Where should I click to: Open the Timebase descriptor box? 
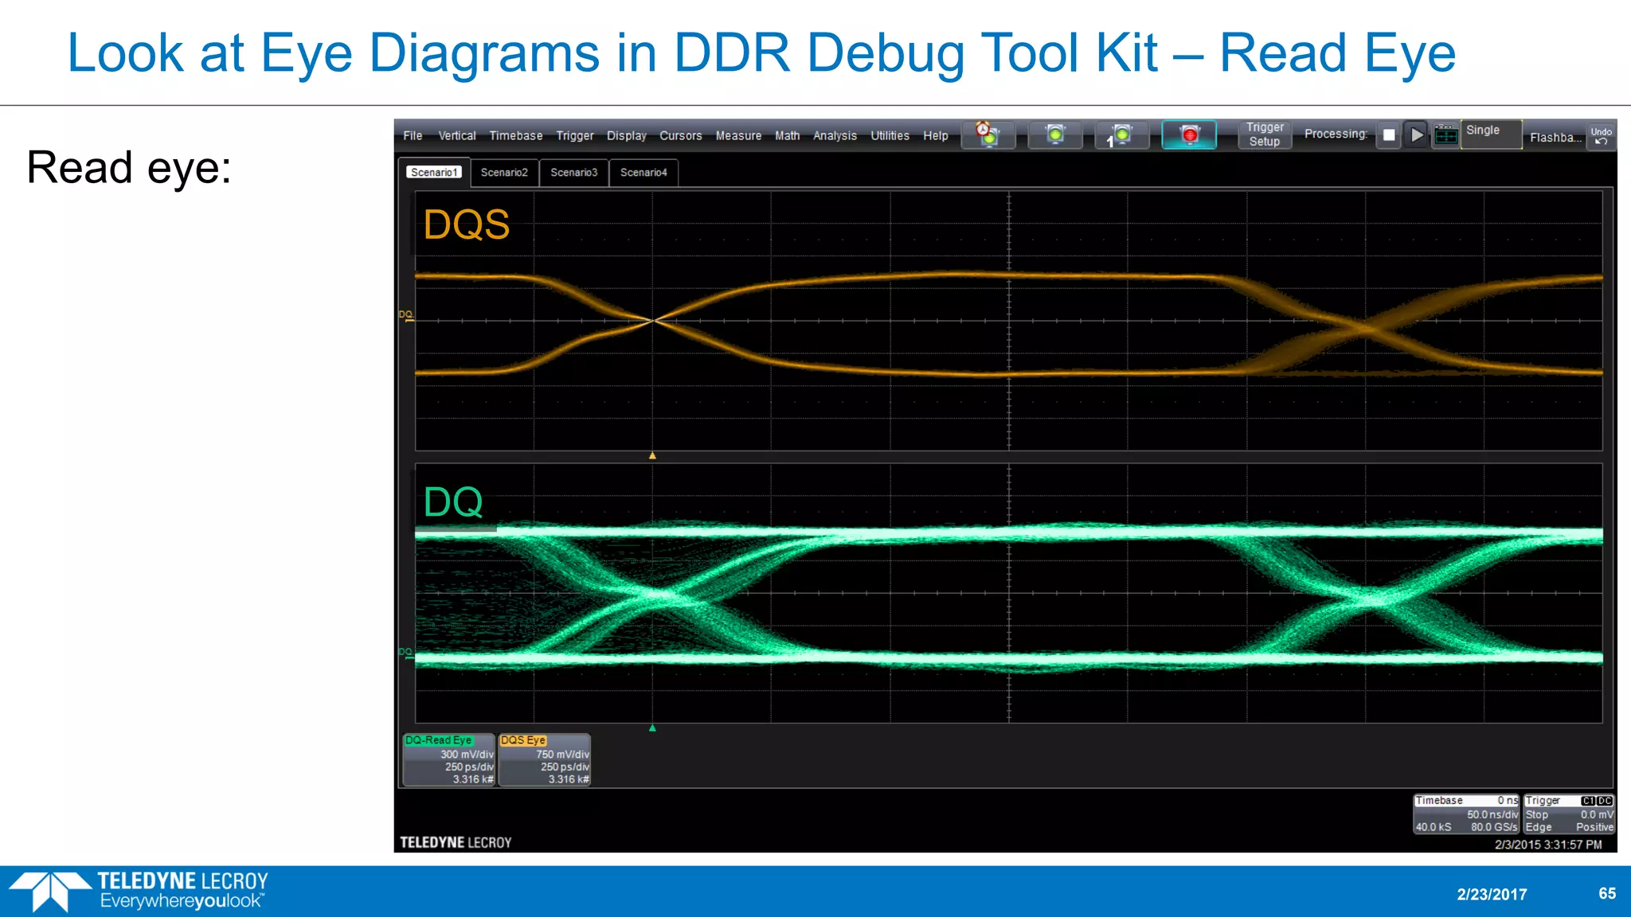click(1467, 814)
